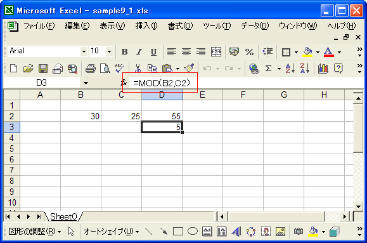367x243 pixels.
Task: Click the Search icon
Action: tap(72, 69)
